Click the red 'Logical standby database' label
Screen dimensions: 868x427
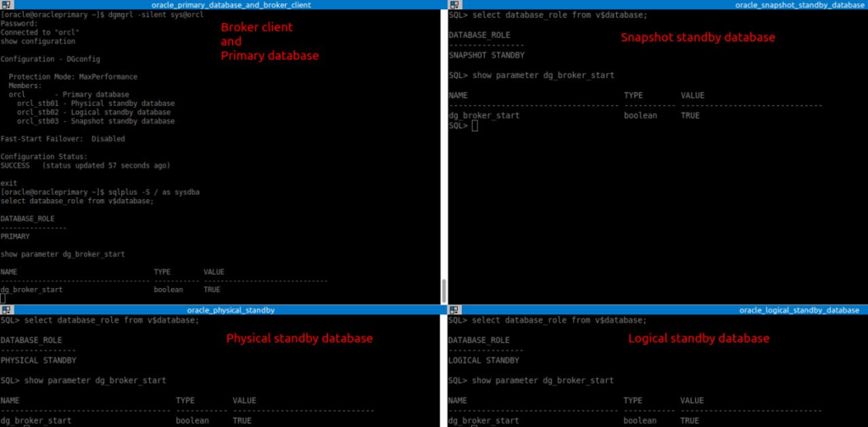tap(698, 338)
